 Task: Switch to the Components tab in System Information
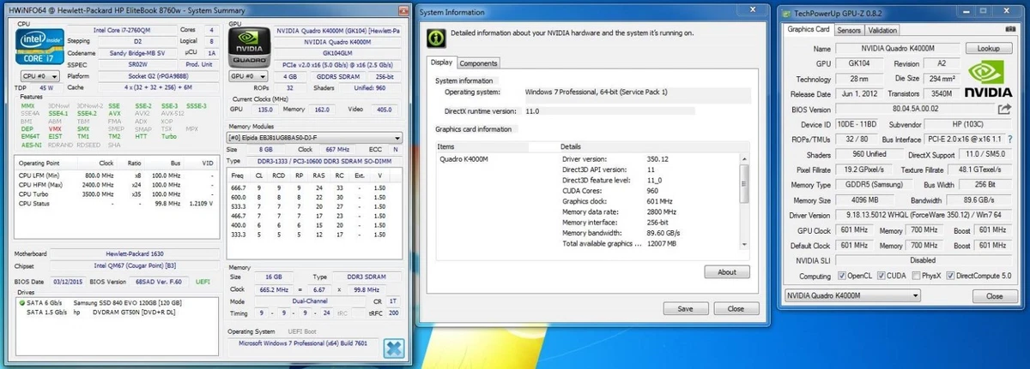pos(477,63)
